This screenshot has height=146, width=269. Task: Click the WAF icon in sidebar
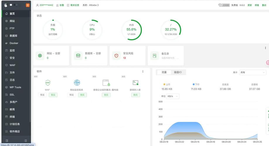click(x=6, y=65)
